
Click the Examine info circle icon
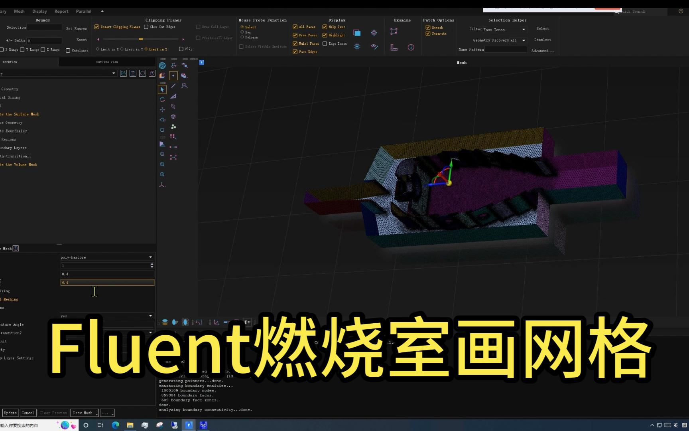tap(411, 47)
